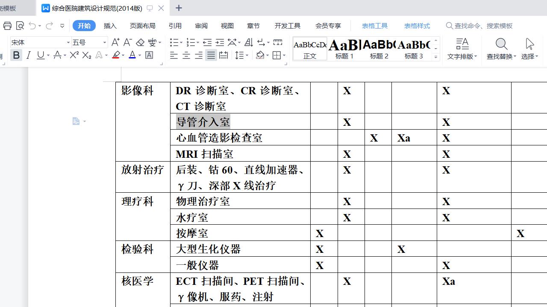Toggle italic formatting
This screenshot has height=307, width=547.
[x=29, y=55]
